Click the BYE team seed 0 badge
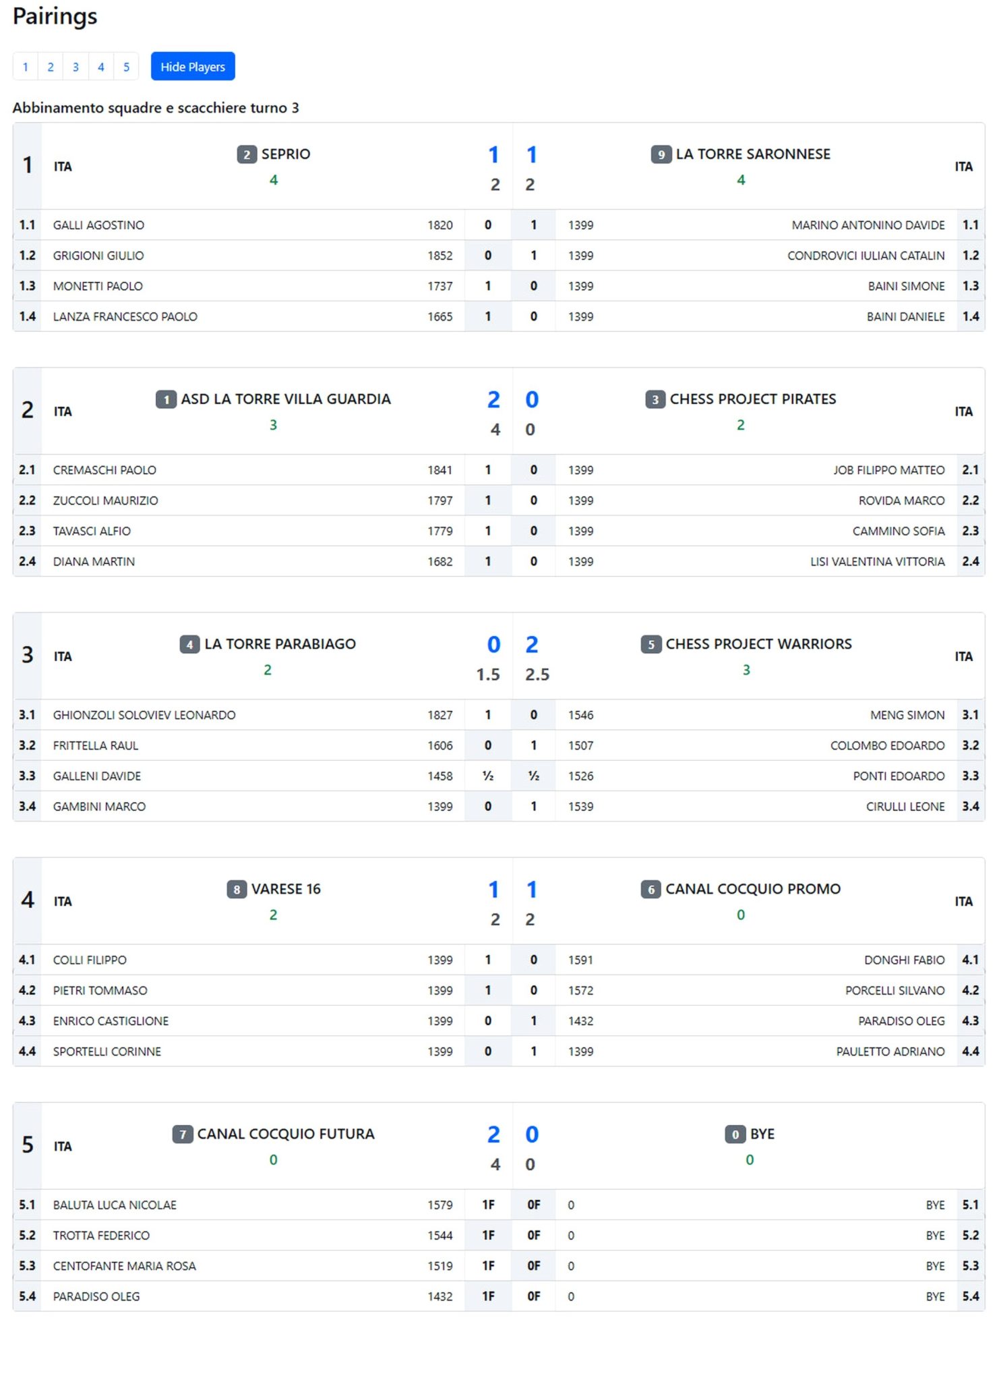The height and width of the screenshot is (1382, 999). click(x=735, y=1134)
